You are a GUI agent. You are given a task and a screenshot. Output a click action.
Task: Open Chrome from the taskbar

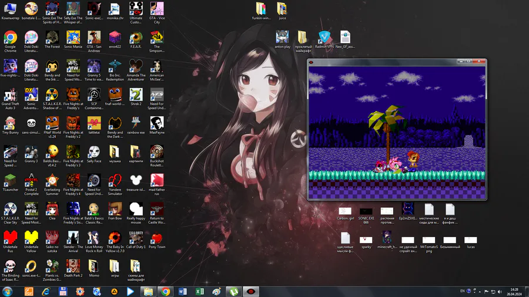(x=165, y=292)
